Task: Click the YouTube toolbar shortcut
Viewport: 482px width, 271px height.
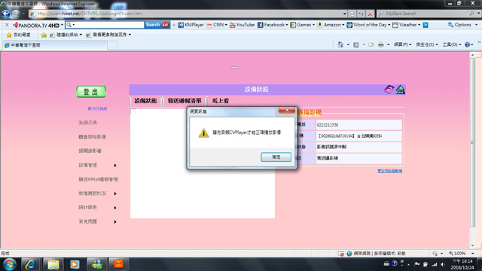Action: 242,25
